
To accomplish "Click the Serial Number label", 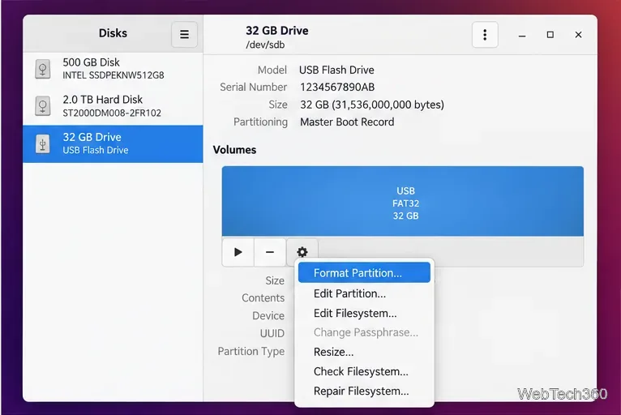I will coord(254,87).
